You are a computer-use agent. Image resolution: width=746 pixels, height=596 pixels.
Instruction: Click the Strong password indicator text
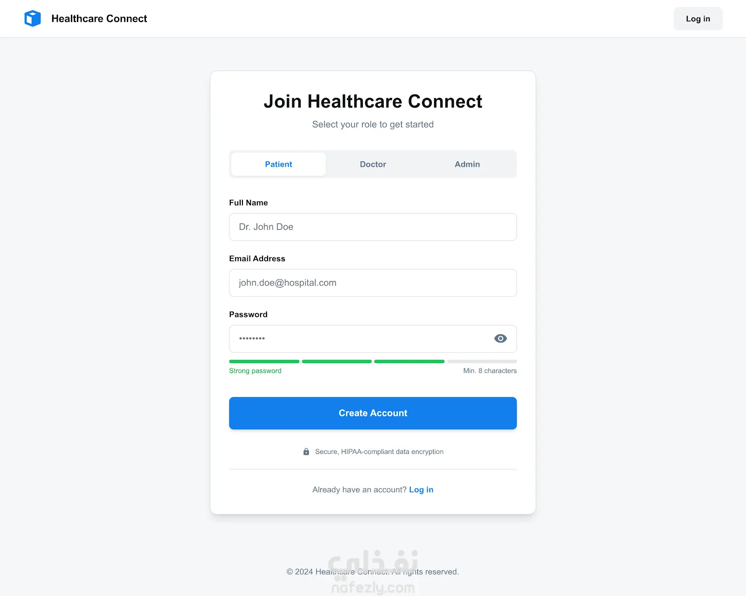(255, 371)
